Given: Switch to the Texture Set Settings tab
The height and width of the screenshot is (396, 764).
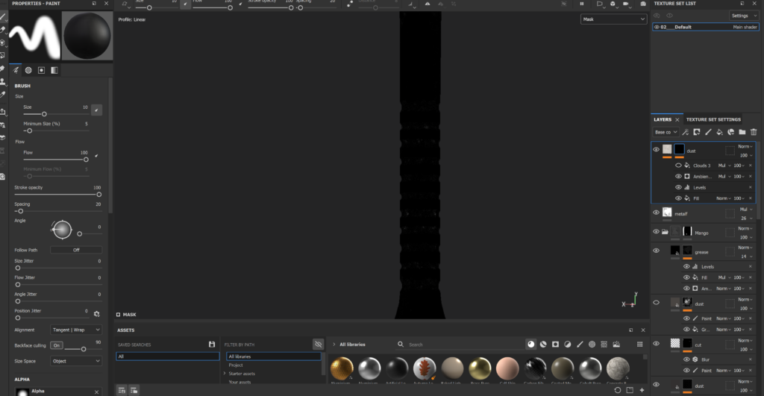Looking at the screenshot, I should (x=713, y=119).
